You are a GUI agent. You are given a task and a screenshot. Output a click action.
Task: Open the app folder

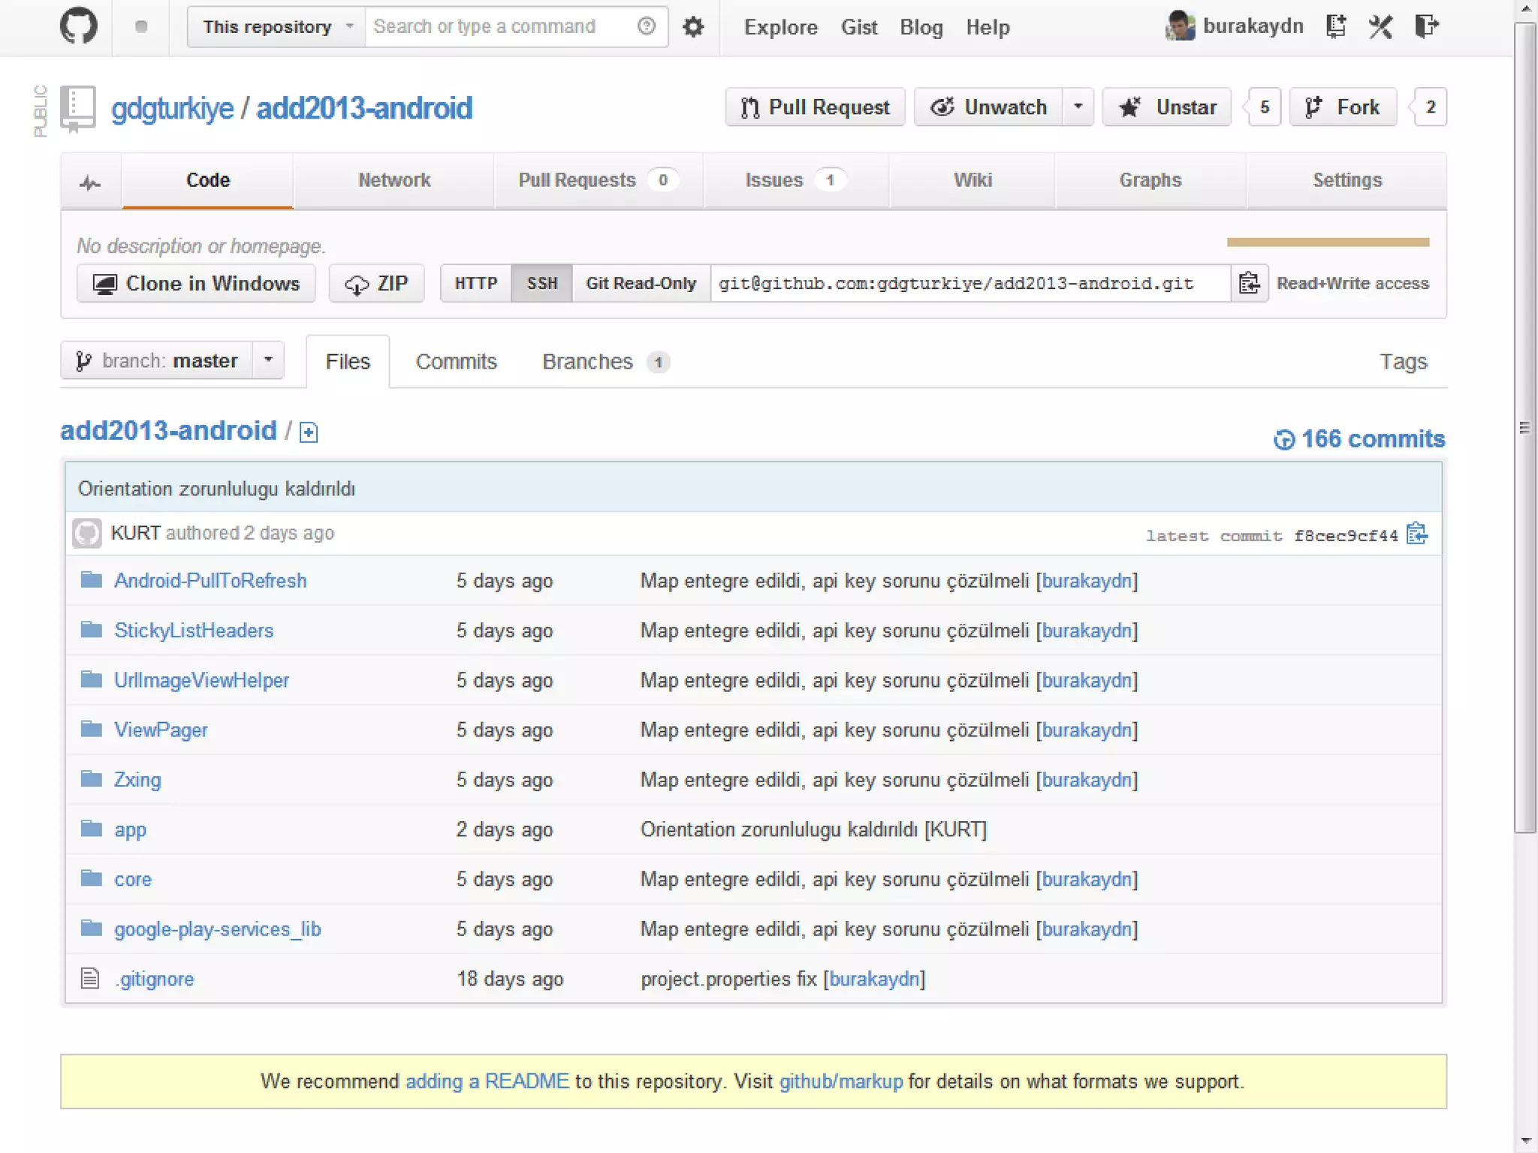click(x=130, y=830)
